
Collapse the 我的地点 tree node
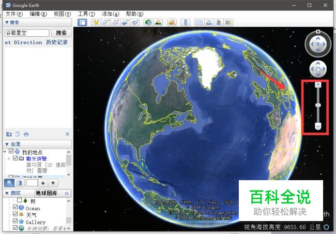[5, 152]
